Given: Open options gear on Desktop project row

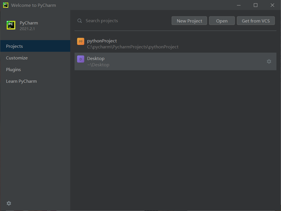Looking at the screenshot, I should 269,61.
